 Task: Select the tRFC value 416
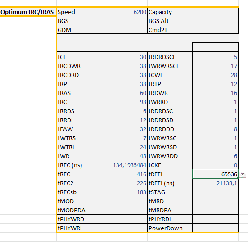(125, 174)
